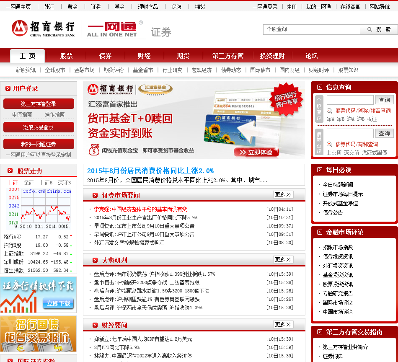The image size is (398, 362).
Task: Click the red icon beside 大势研判
Action: coord(95,260)
